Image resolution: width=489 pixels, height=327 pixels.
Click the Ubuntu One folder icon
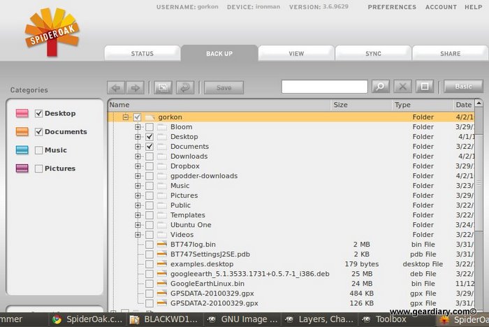(162, 225)
